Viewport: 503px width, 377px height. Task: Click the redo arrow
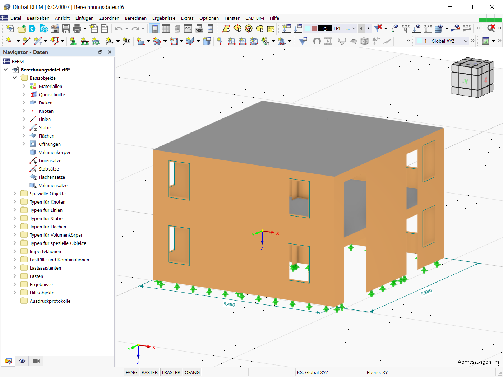(135, 28)
